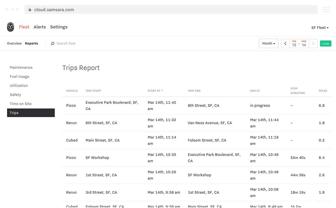Image resolution: width=336 pixels, height=208 pixels.
Task: Switch to the Reports subtab
Action: click(x=31, y=43)
